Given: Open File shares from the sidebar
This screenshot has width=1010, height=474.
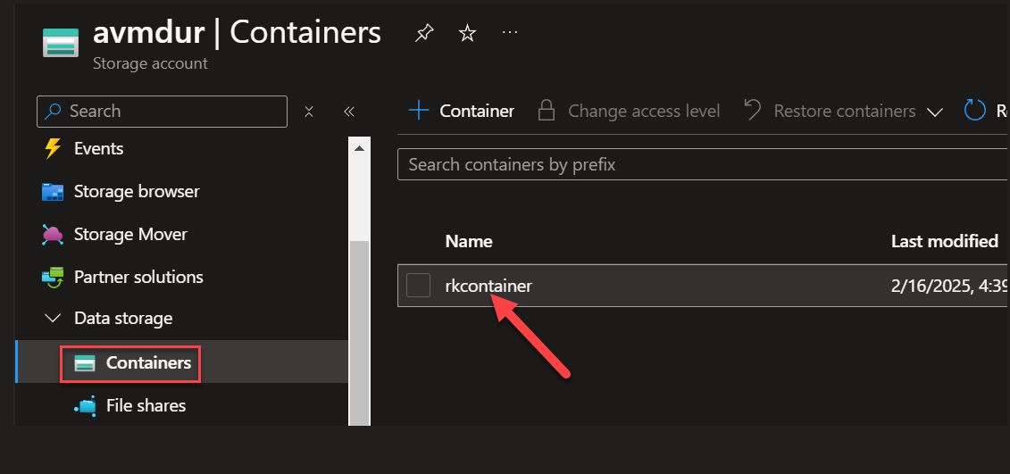Looking at the screenshot, I should tap(146, 406).
